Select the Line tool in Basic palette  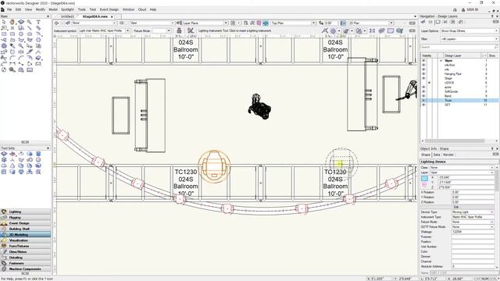coord(30,28)
